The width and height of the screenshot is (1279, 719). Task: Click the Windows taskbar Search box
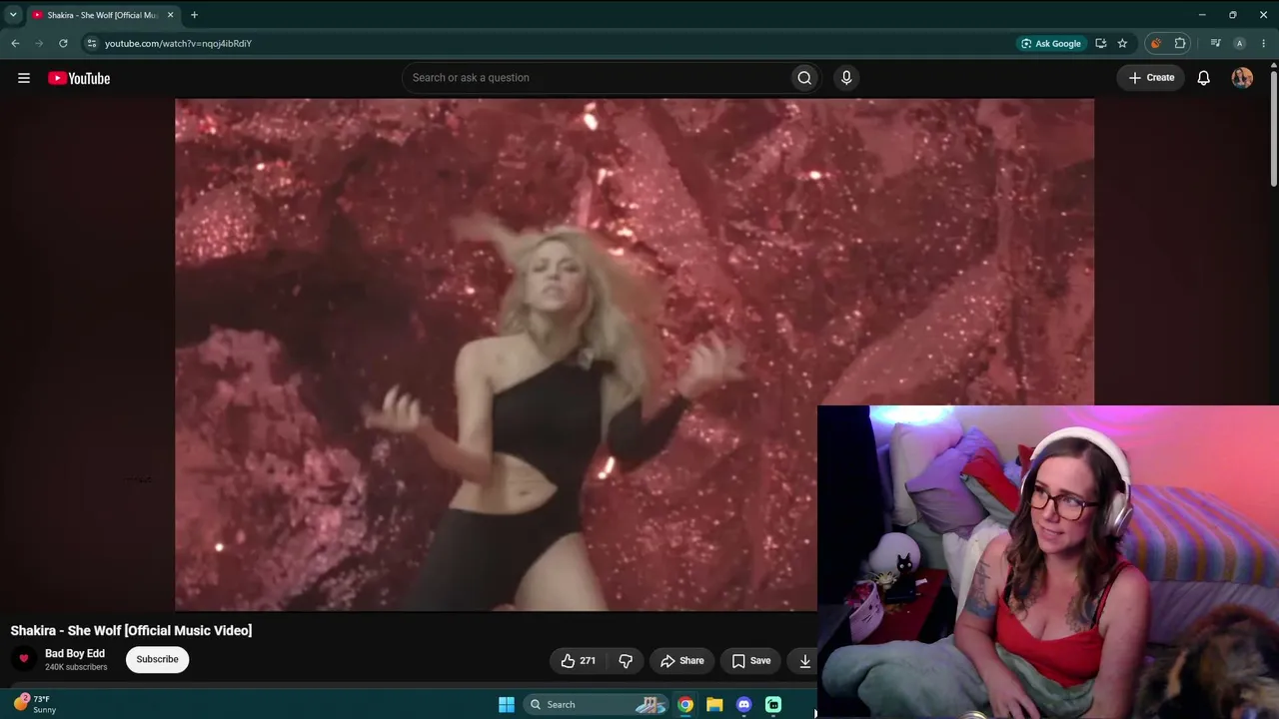coord(597,704)
